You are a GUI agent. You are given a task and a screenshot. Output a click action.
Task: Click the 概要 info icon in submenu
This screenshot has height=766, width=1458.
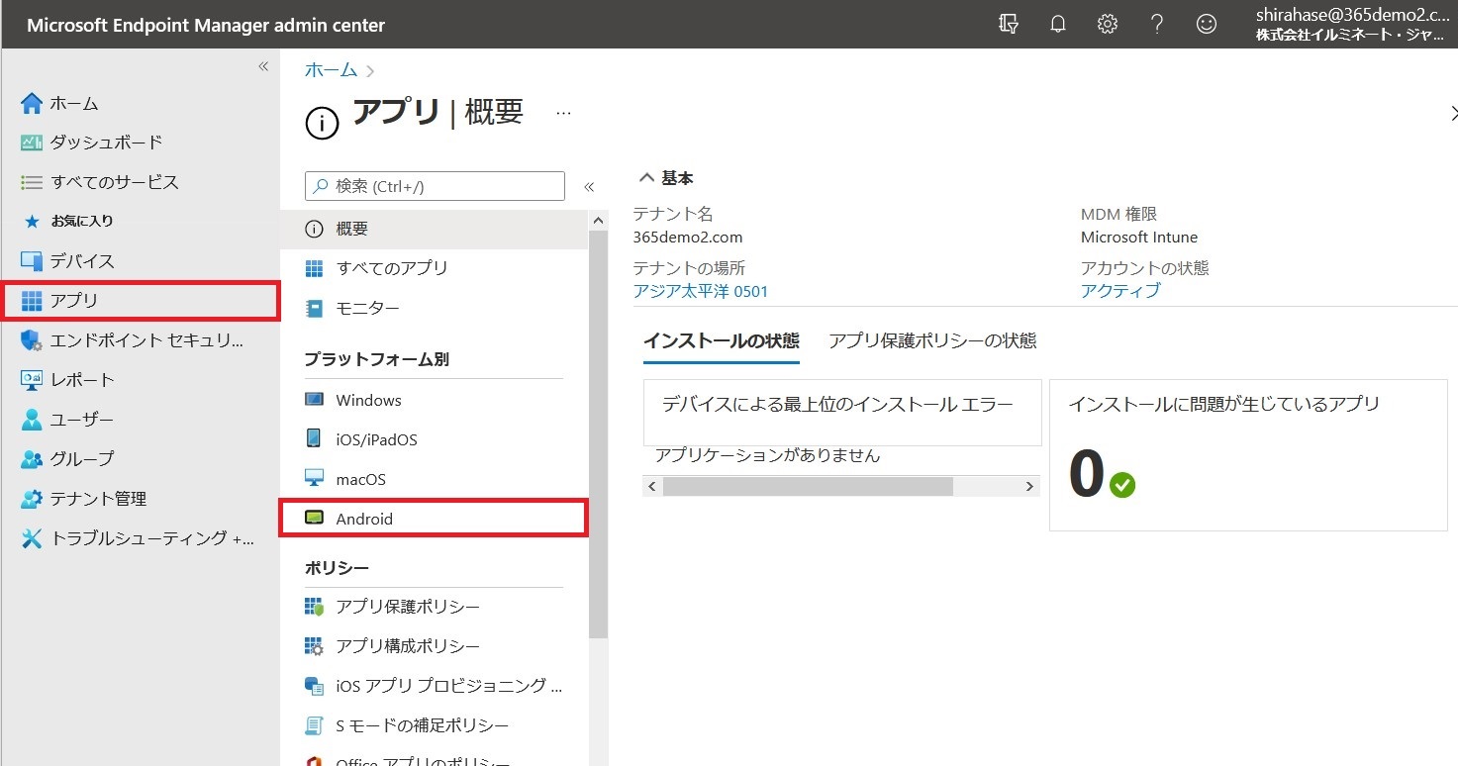coord(315,229)
